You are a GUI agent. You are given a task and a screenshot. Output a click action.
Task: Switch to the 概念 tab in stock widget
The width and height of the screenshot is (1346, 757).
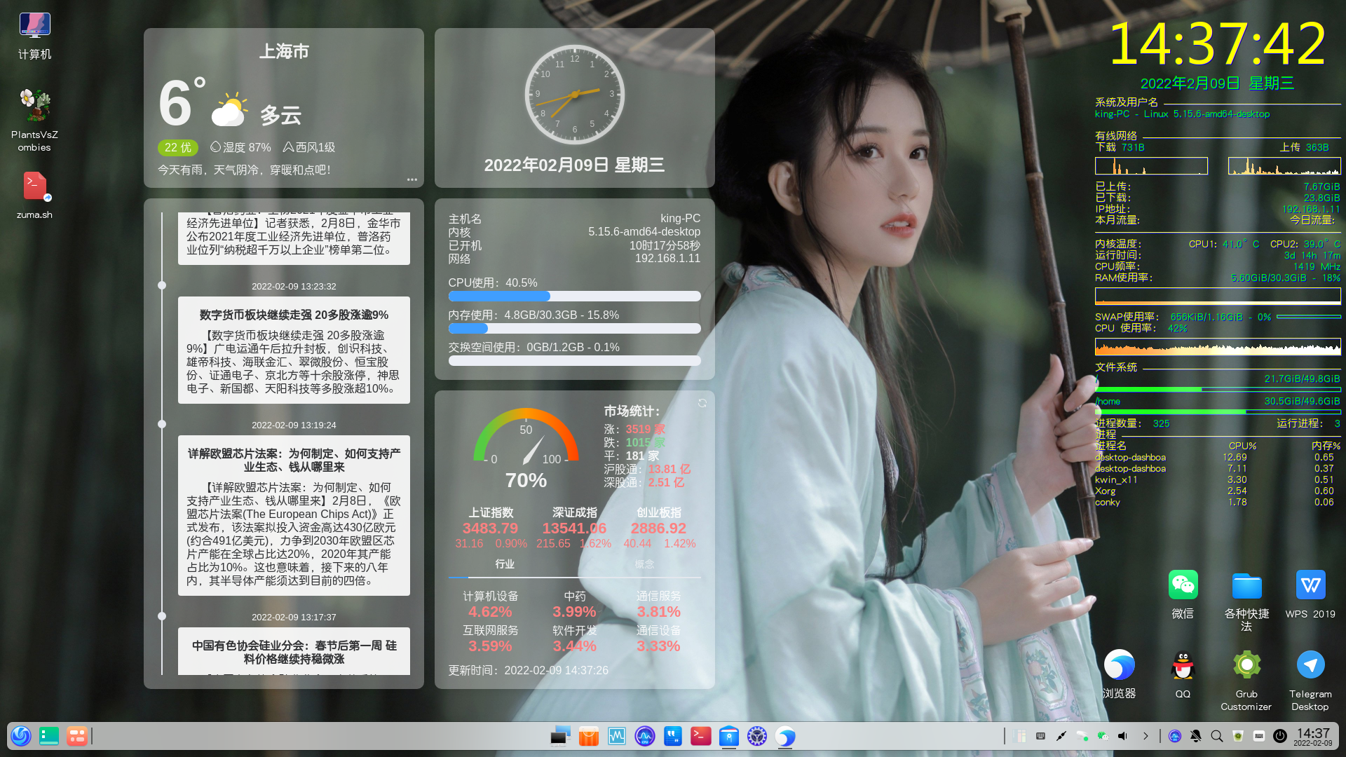tap(644, 564)
